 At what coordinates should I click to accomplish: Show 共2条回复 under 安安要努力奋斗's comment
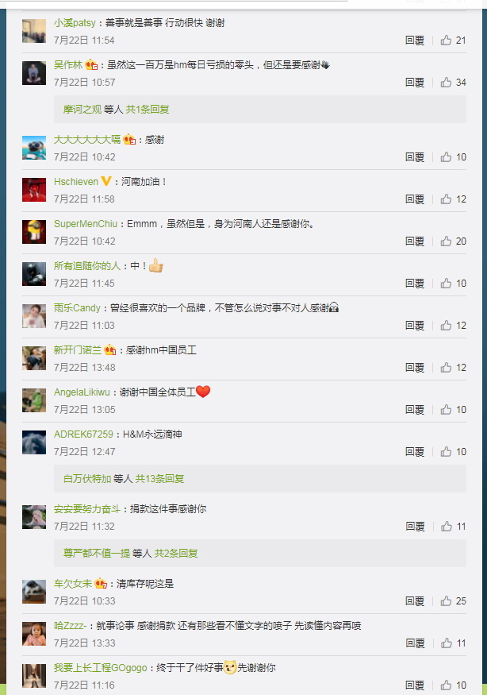(x=176, y=553)
